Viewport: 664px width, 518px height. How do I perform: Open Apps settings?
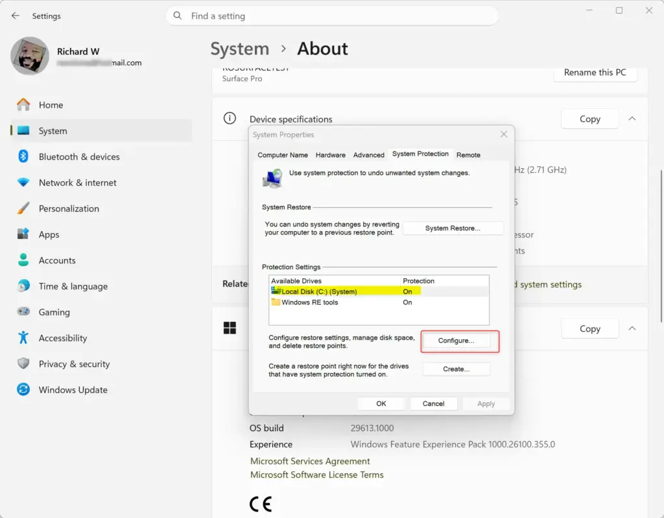[x=49, y=234]
